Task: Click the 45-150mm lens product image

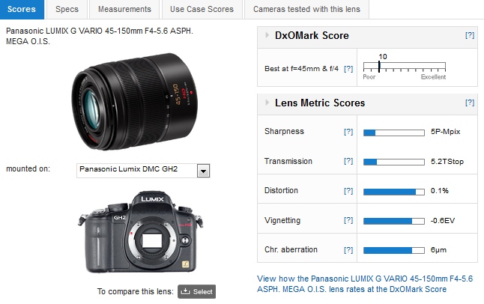Action: [134, 102]
